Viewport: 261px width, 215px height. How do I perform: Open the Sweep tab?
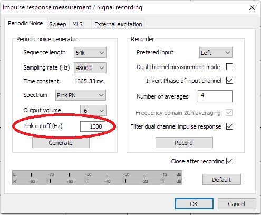(x=58, y=24)
